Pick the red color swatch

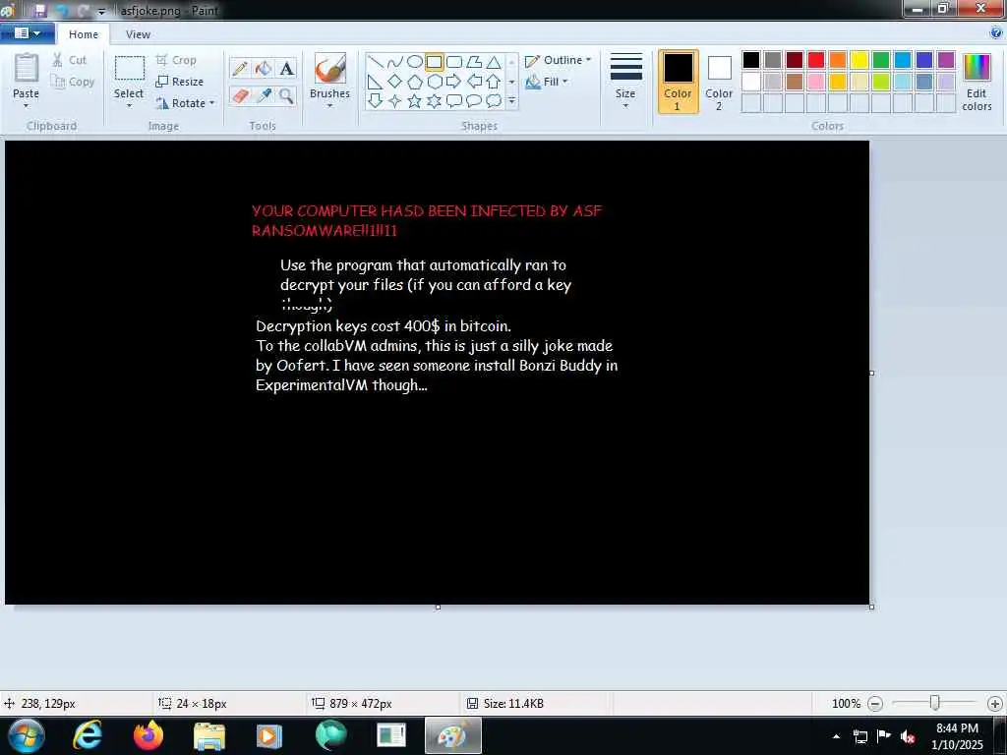pyautogui.click(x=816, y=60)
